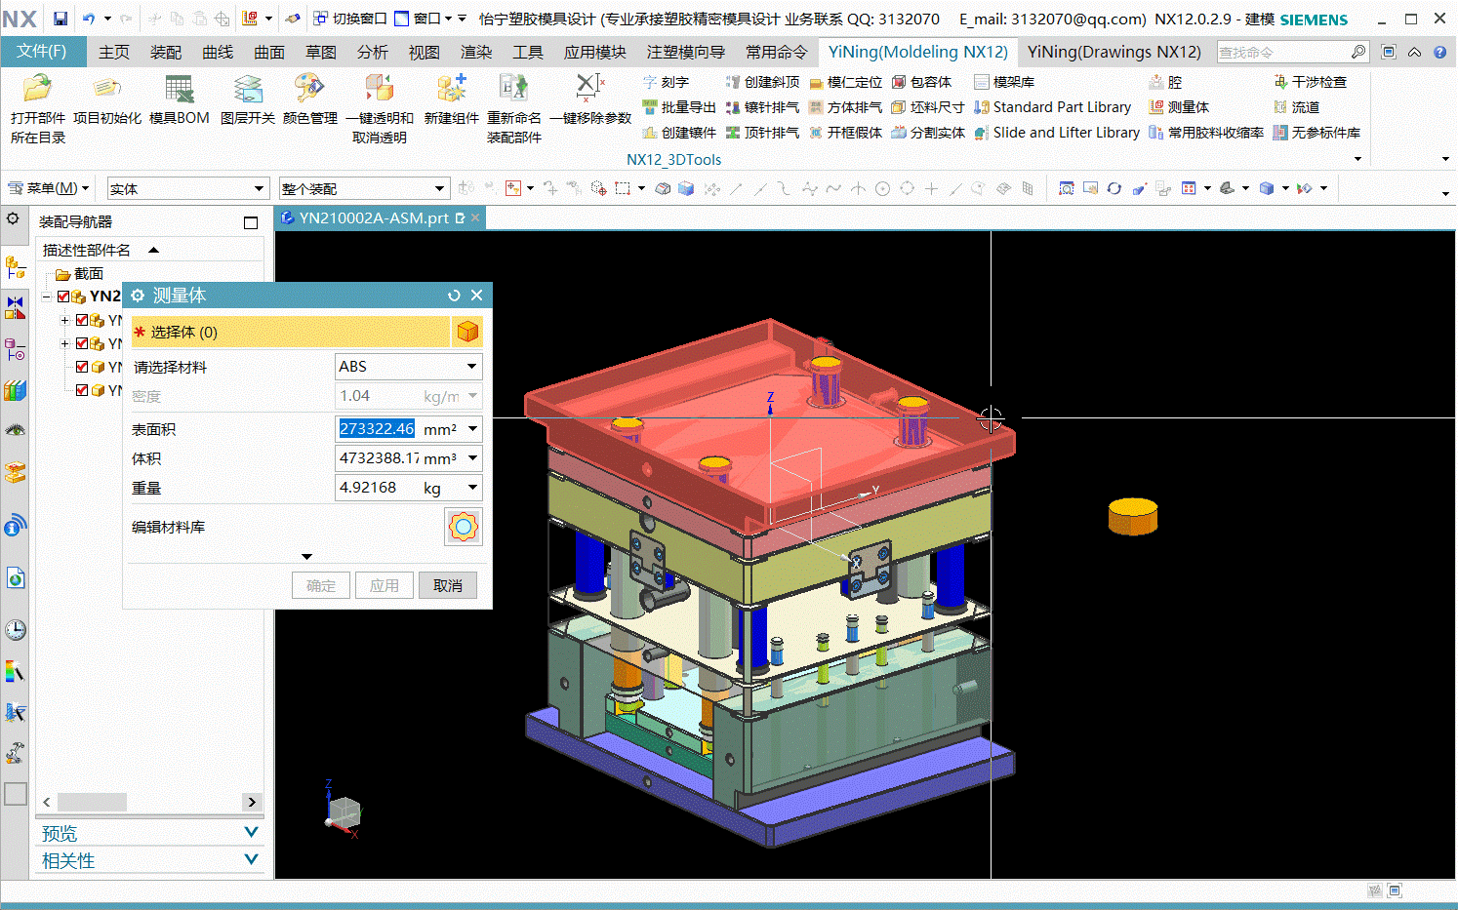Open the 文件(F) menu
The height and width of the screenshot is (910, 1458).
[x=42, y=51]
